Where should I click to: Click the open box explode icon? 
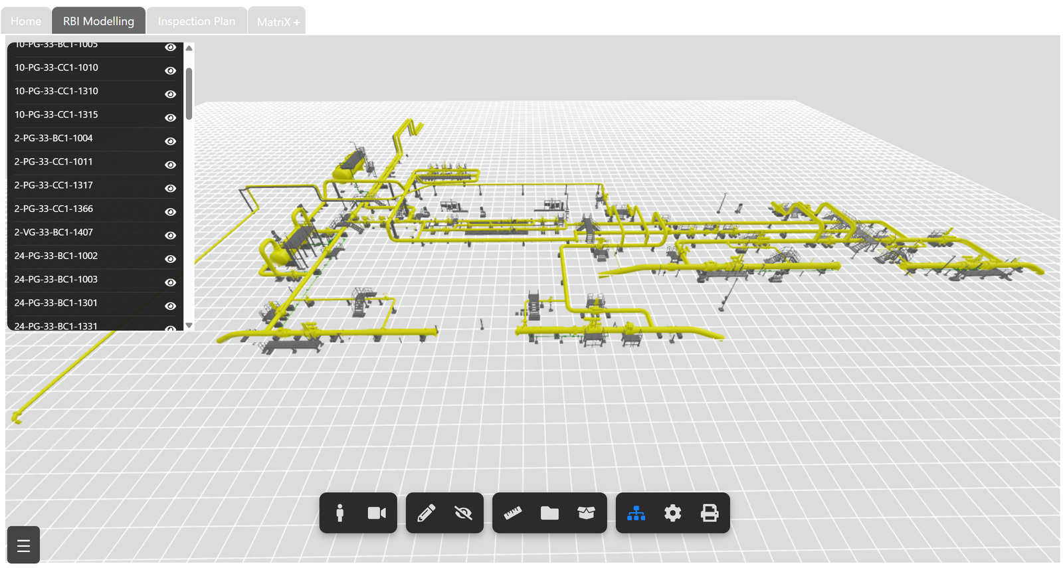coord(586,513)
